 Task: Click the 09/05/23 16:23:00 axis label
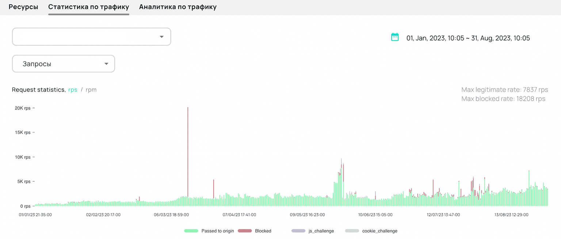pyautogui.click(x=307, y=215)
